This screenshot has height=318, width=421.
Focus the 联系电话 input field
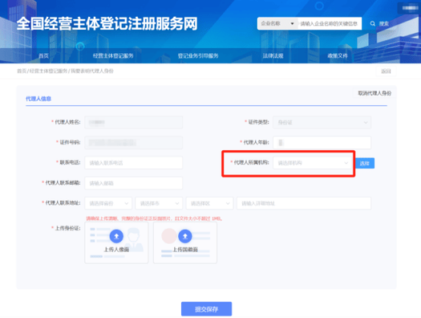tap(134, 163)
